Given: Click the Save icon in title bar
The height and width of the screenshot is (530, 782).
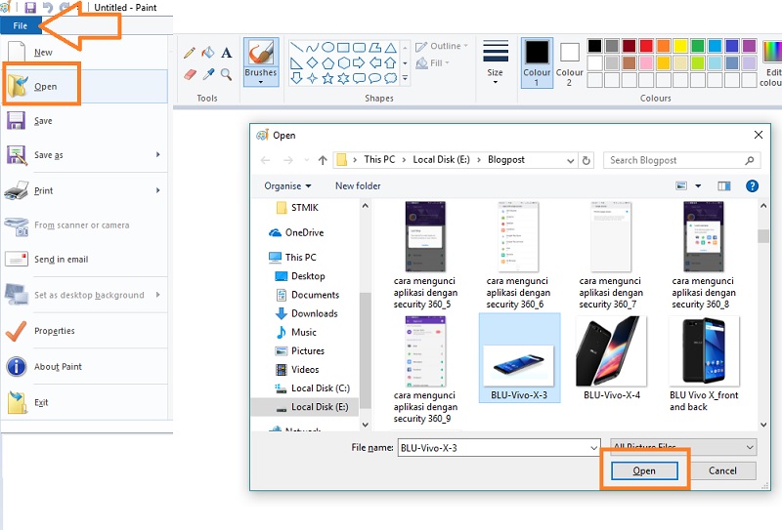Looking at the screenshot, I should (x=30, y=8).
